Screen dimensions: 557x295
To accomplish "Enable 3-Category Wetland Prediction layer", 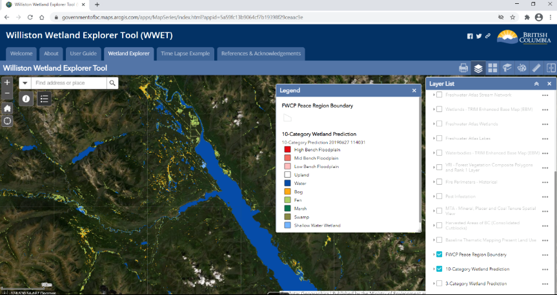I will pos(440,283).
